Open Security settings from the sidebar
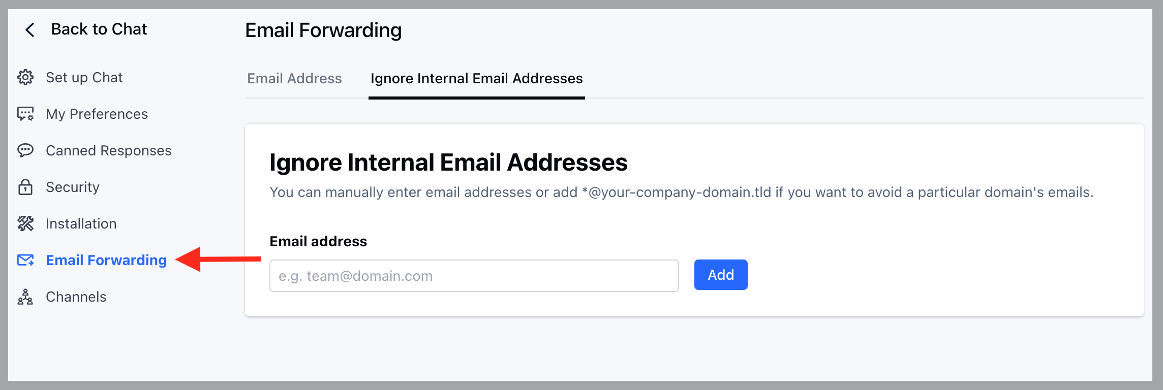 (x=72, y=187)
